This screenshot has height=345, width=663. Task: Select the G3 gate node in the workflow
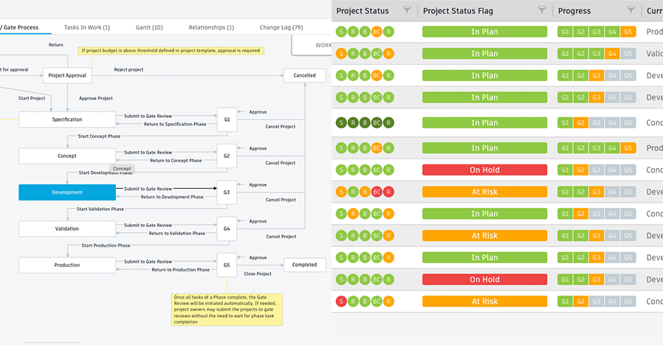[227, 192]
